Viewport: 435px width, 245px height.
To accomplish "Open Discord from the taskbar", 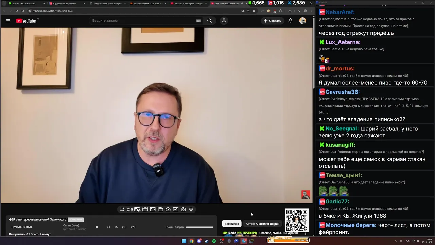I will point(199,241).
